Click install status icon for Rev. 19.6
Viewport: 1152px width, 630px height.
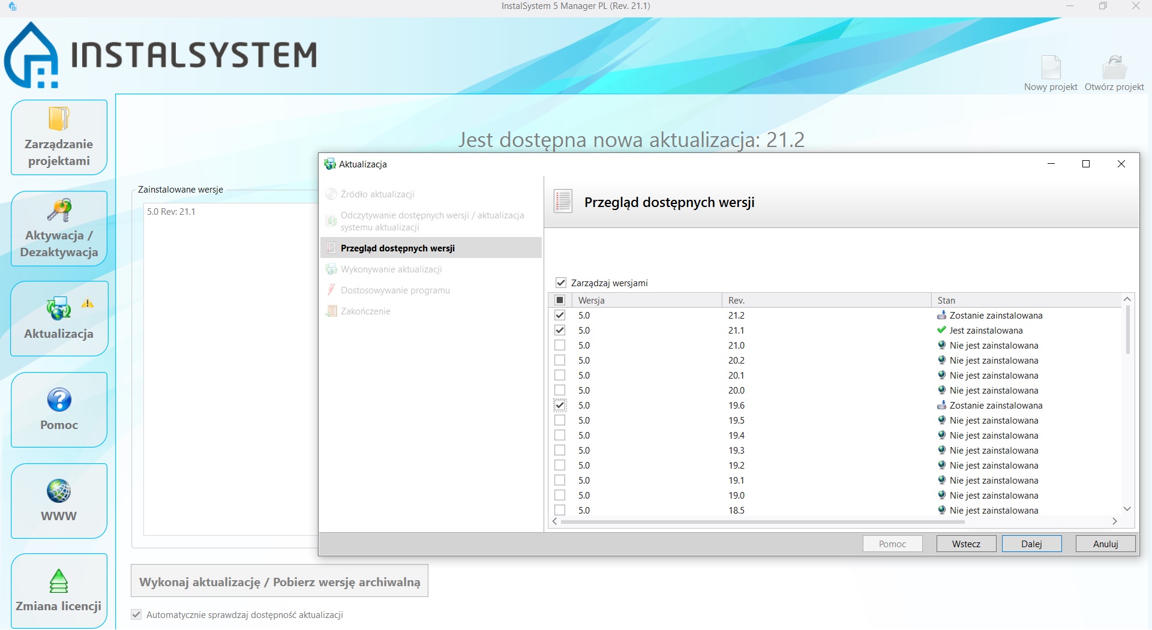(x=941, y=405)
